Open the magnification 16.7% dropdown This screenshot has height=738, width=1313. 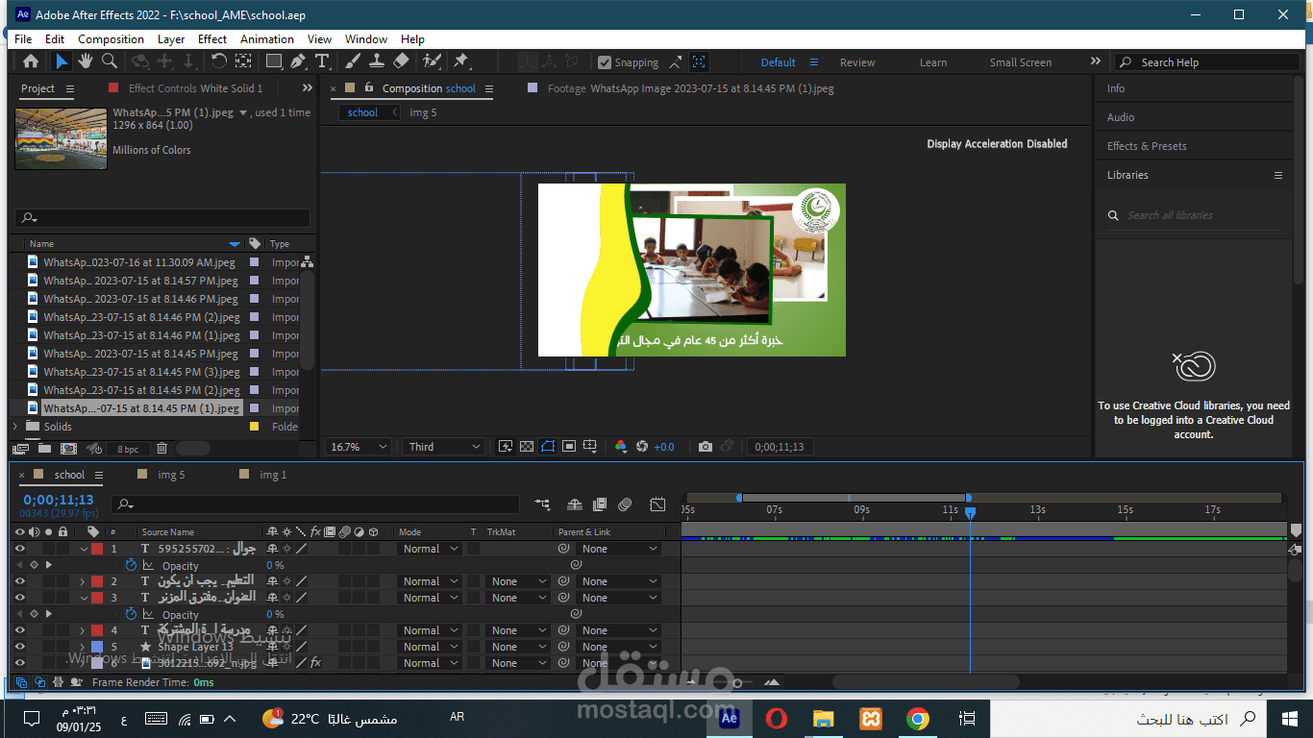(359, 447)
